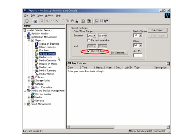Click the green Refresh toolbar icon
Image resolution: width=176 pixels, height=137 pixels.
83,21
